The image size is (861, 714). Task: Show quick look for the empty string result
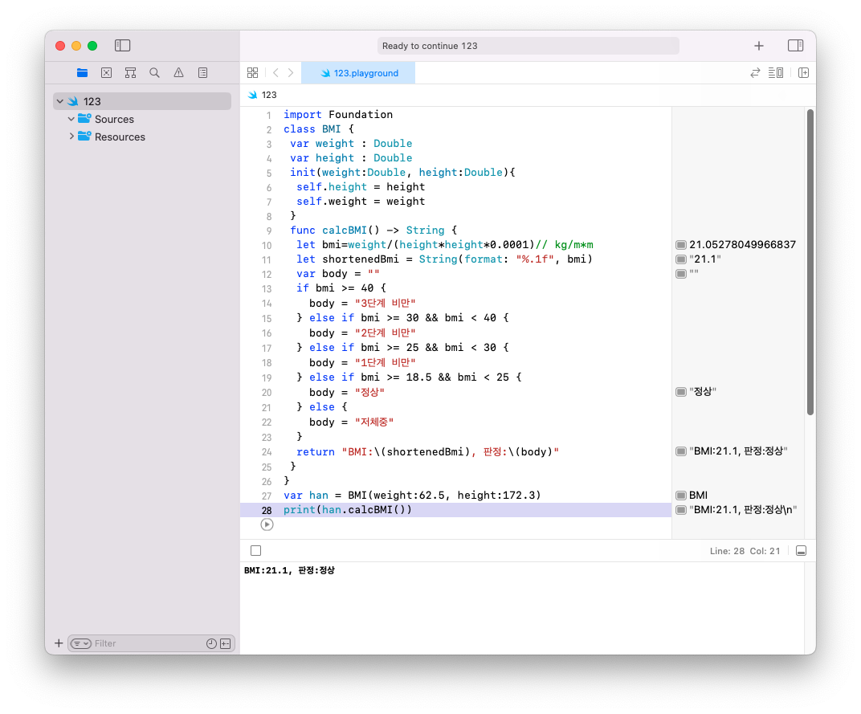coord(681,274)
